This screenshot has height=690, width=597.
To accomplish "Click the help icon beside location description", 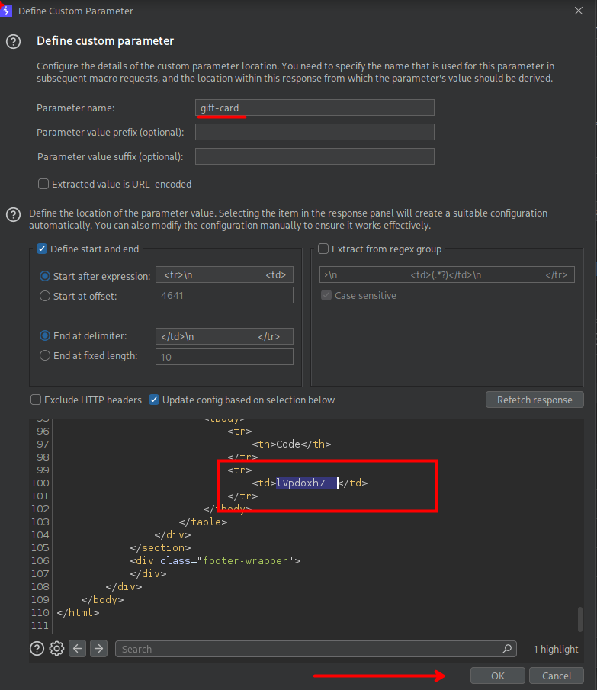I will tap(13, 214).
